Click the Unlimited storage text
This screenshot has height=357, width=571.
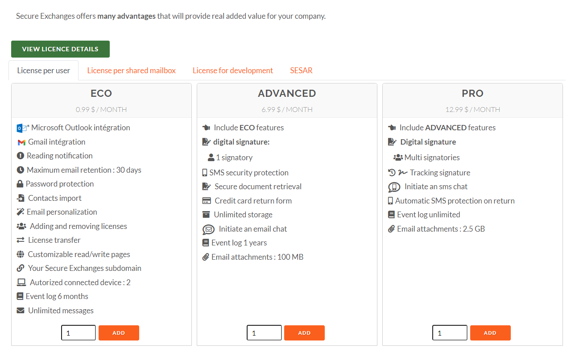tap(243, 215)
